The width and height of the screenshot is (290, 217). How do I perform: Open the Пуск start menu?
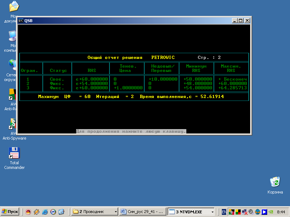[10, 212]
